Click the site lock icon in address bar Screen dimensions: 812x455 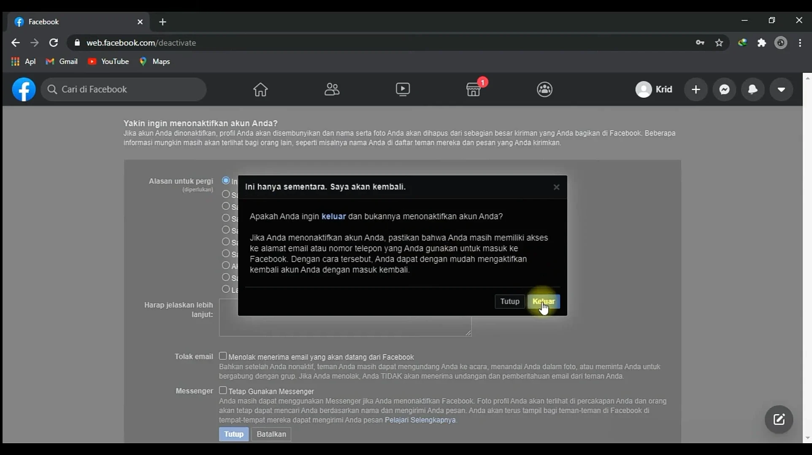point(77,43)
